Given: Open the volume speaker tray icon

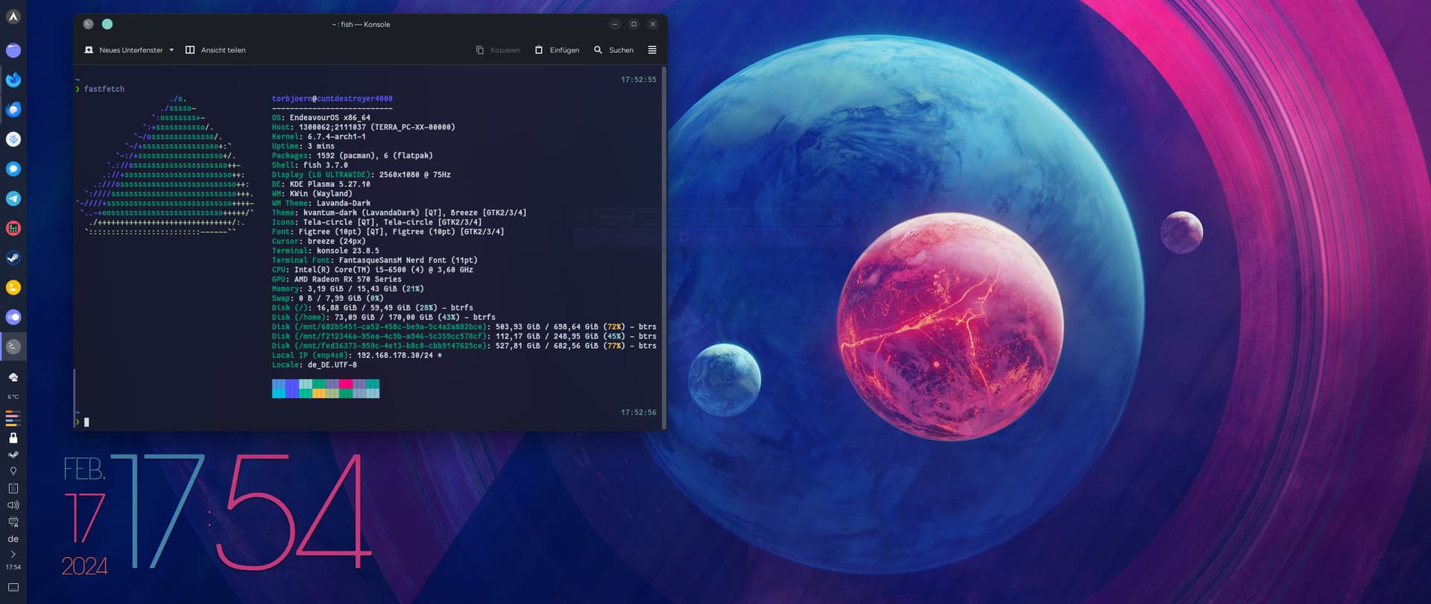Looking at the screenshot, I should tap(13, 505).
